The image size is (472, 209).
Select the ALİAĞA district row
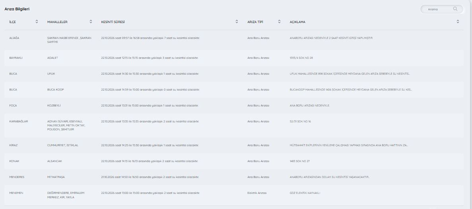click(x=234, y=40)
